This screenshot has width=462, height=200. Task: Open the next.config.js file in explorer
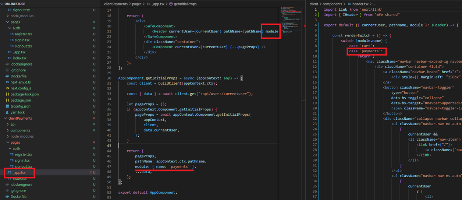21,88
